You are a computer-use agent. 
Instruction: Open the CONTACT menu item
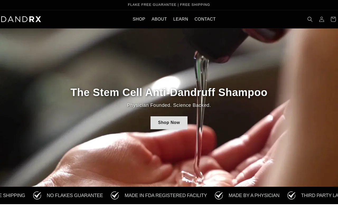[205, 19]
